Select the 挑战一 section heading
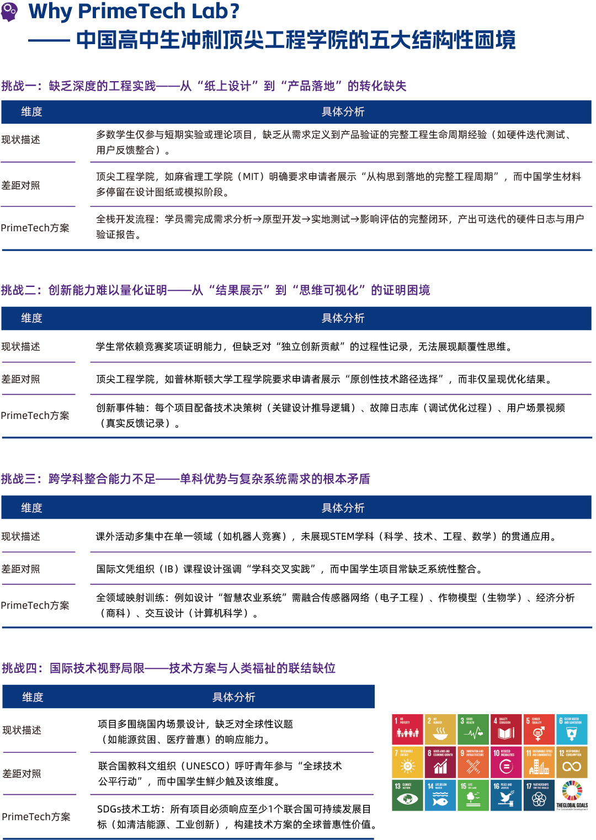Viewport: 596px width, 840px height. 204,86
